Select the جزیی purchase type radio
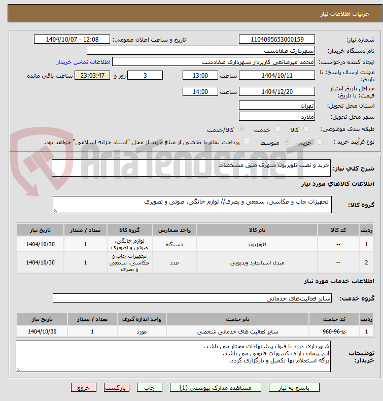 click(319, 142)
